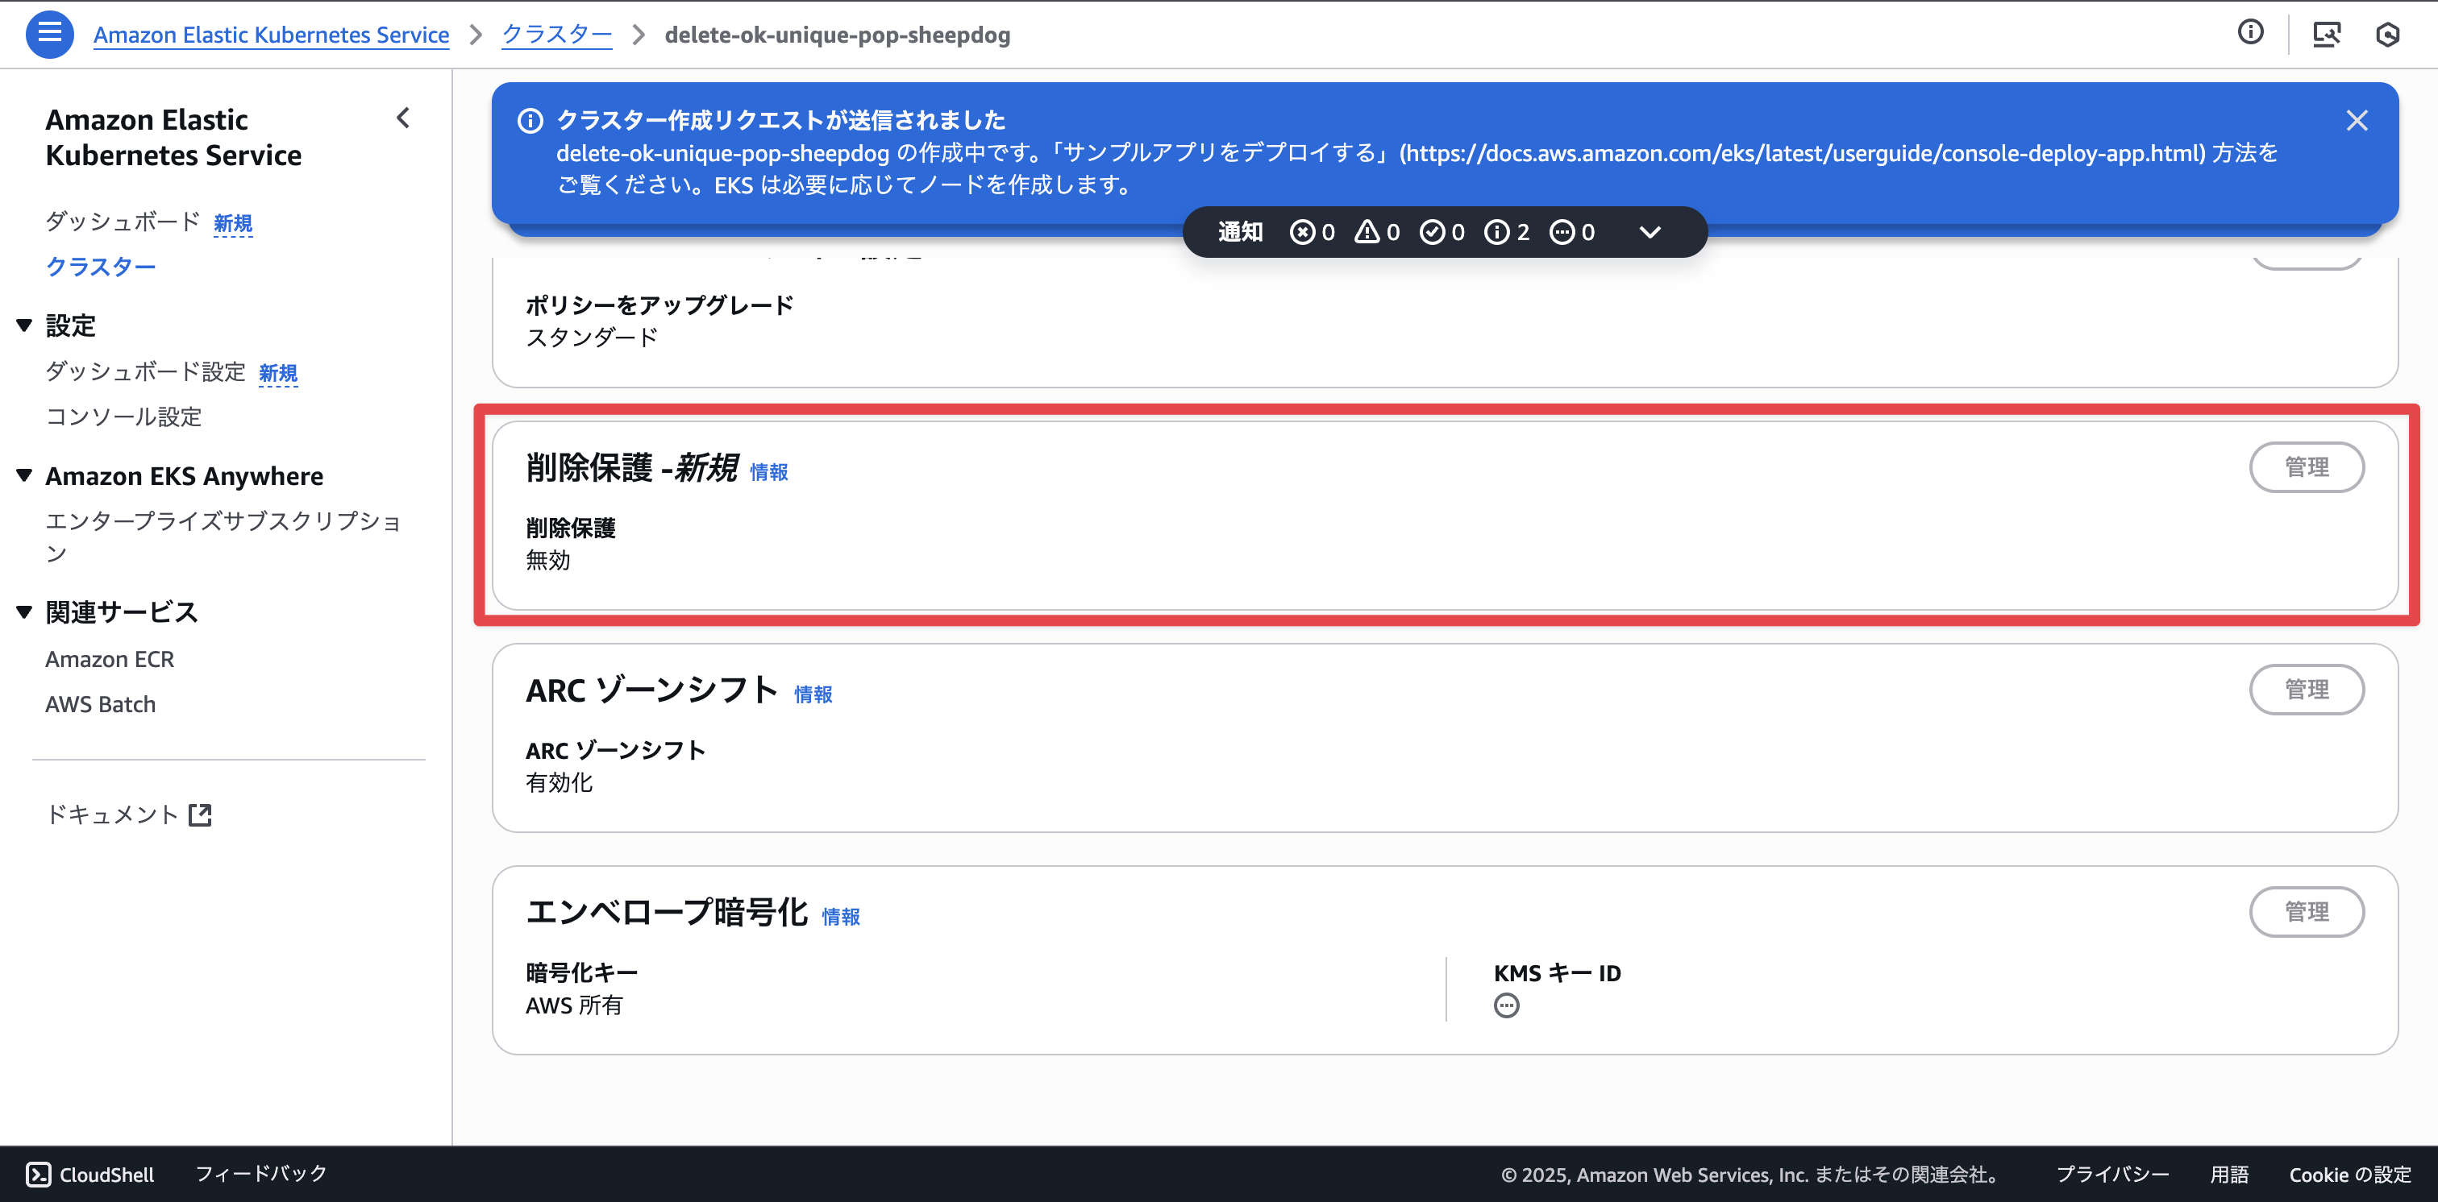This screenshot has width=2438, height=1202.
Task: Open エンタープライズサブスクリプション sidebar item
Action: tap(223, 537)
